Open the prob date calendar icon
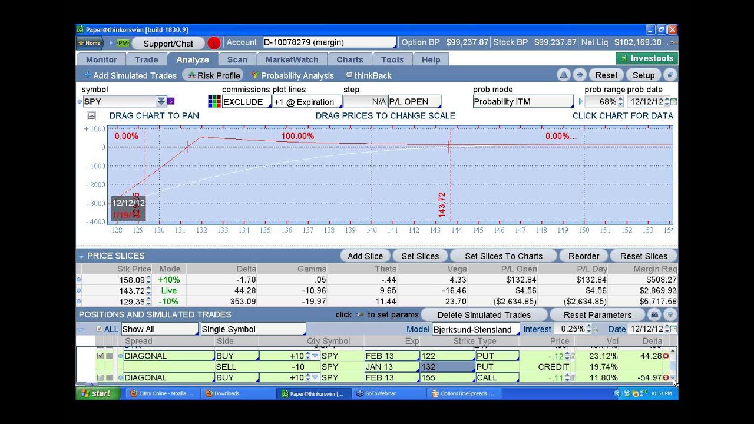This screenshot has width=754, height=424. point(674,102)
